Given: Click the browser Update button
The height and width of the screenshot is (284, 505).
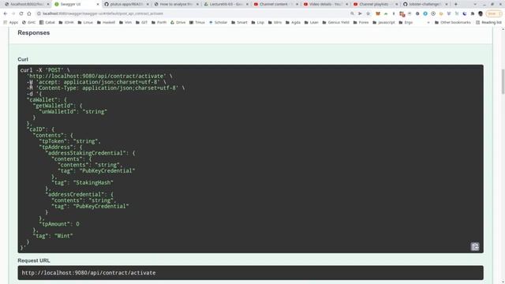Looking at the screenshot, I should [x=494, y=13].
